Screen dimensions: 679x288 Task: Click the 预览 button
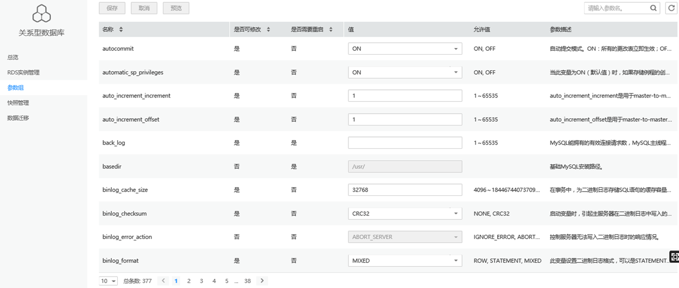pyautogui.click(x=176, y=8)
